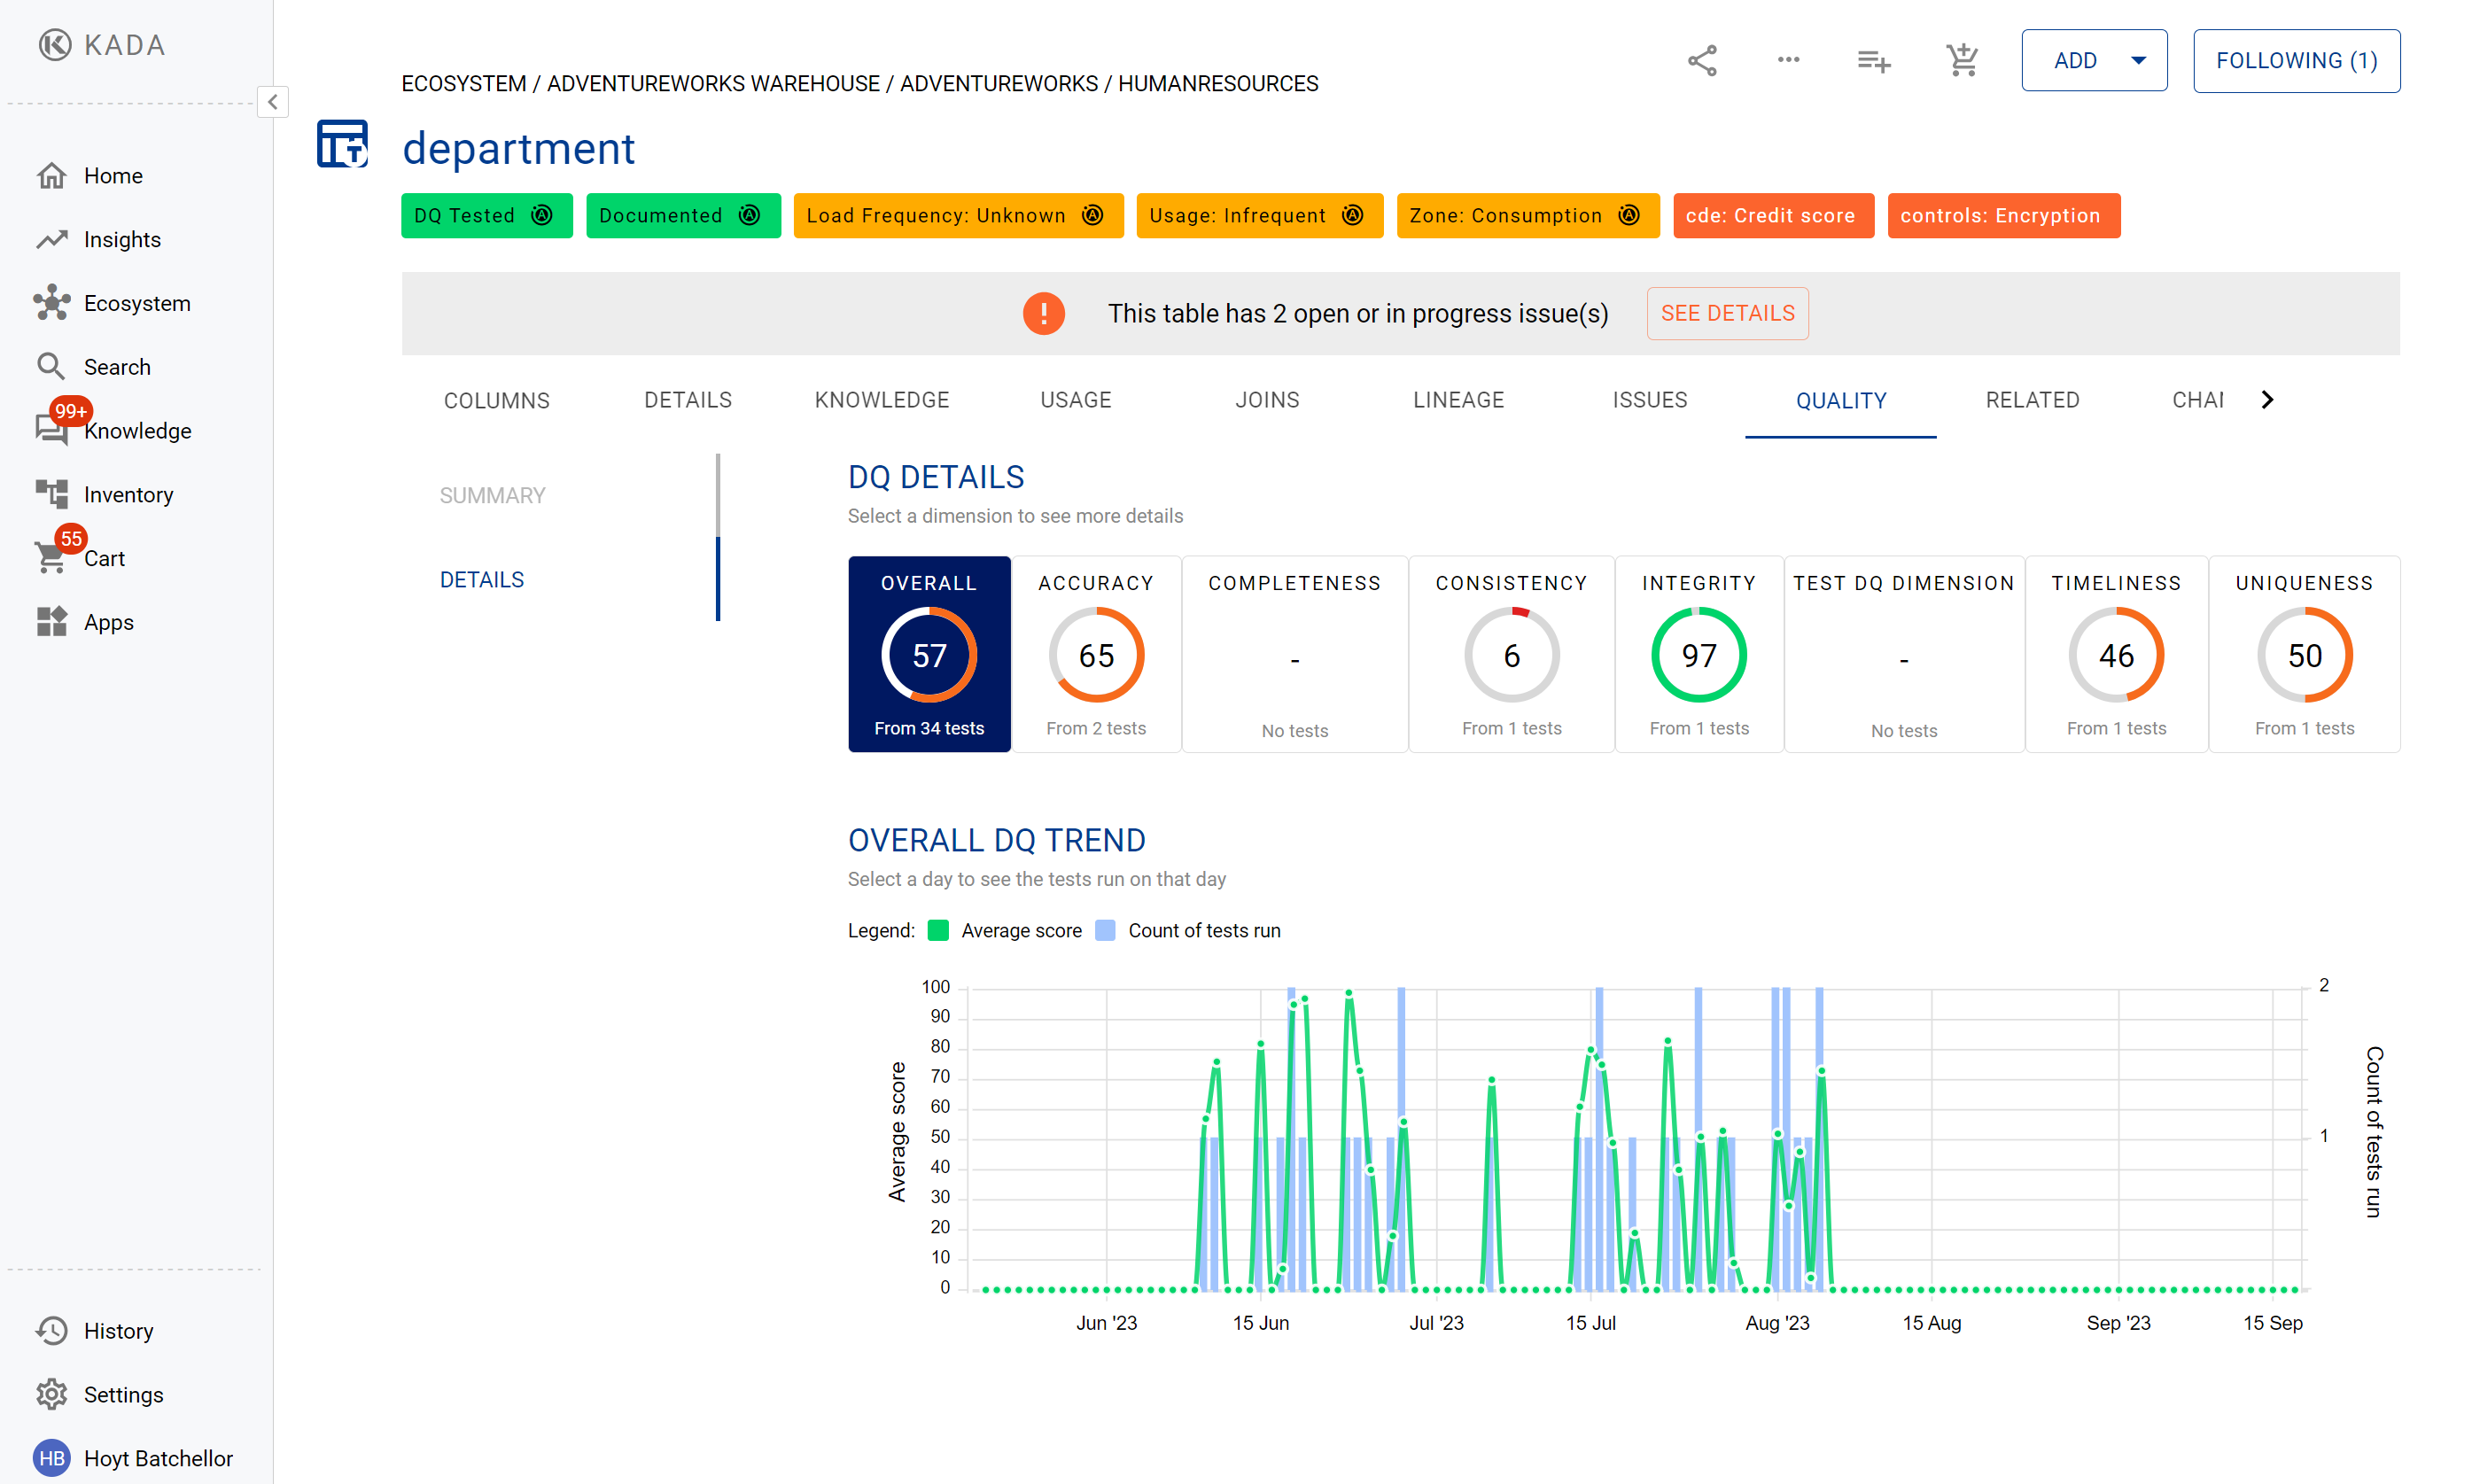The width and height of the screenshot is (2472, 1484).
Task: Open the SUMMARY section tab
Action: coord(492,495)
